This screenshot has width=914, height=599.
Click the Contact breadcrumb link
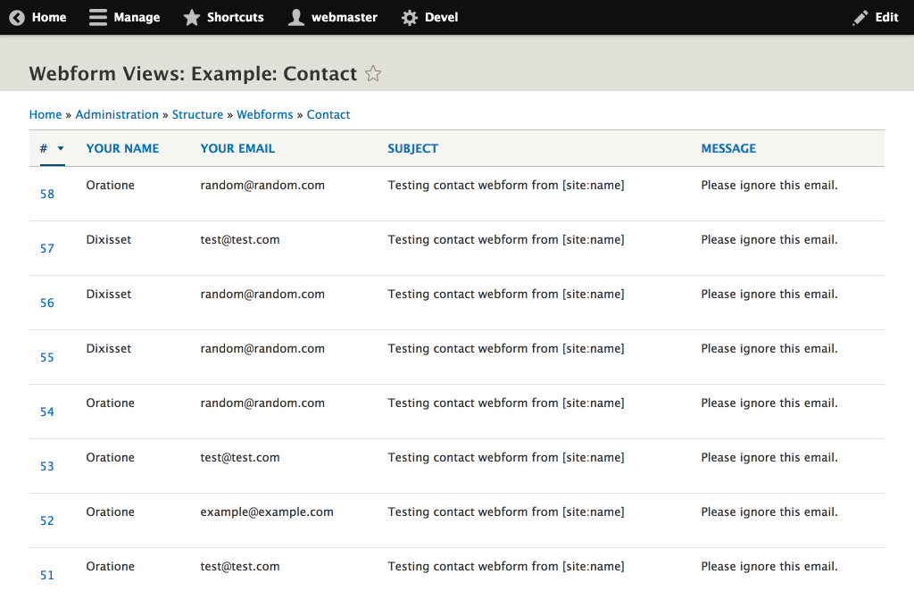tap(328, 115)
